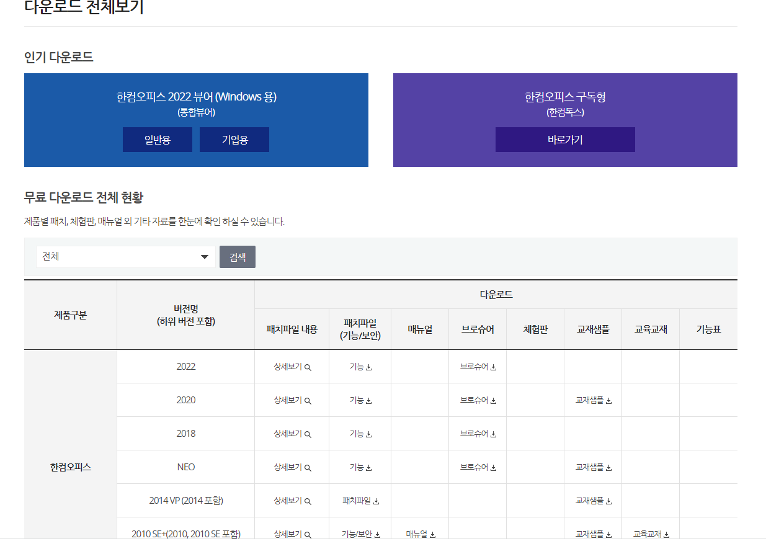Click the 패치파일 (기능/보안) column header
The height and width of the screenshot is (541, 766).
pyautogui.click(x=360, y=329)
